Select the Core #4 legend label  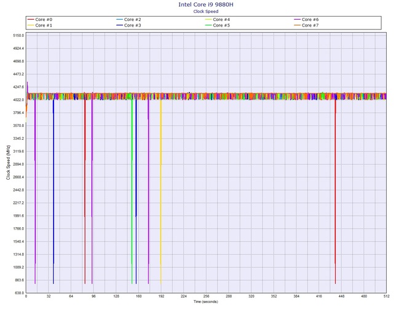click(x=221, y=20)
